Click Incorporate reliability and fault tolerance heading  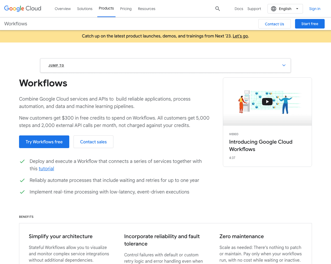[162, 240]
